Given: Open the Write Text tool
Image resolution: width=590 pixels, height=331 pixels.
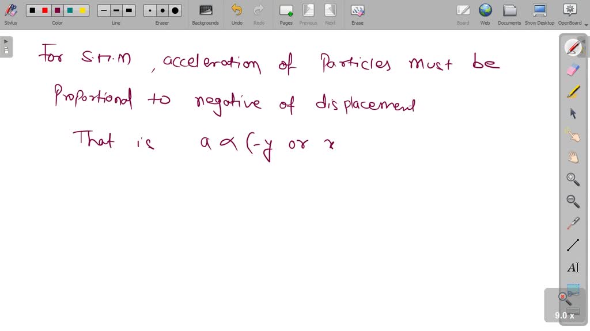Looking at the screenshot, I should 573,267.
